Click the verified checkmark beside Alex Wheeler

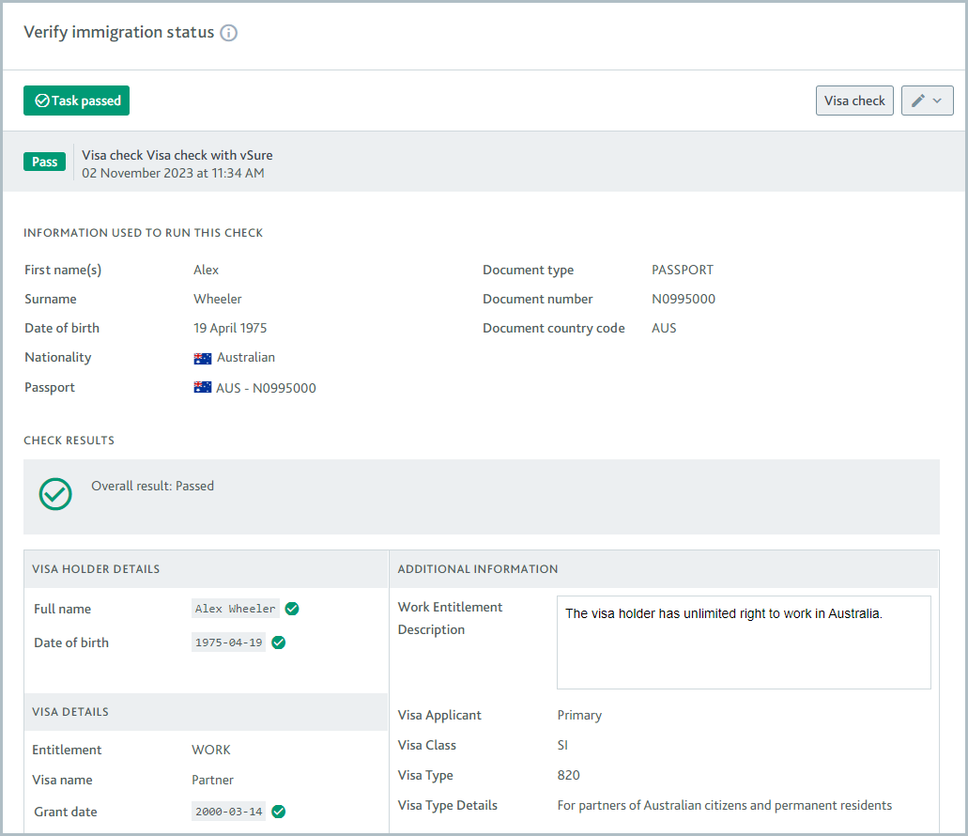coord(291,609)
